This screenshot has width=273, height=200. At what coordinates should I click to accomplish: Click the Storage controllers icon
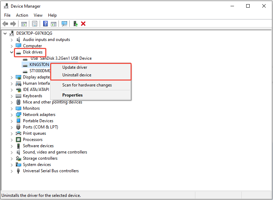pyautogui.click(x=18, y=158)
